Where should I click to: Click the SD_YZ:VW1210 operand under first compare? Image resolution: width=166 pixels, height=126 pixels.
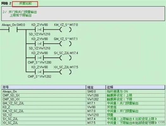40,34
